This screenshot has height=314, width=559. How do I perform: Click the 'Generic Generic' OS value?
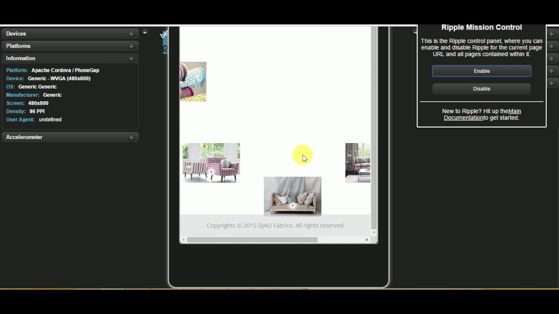38,87
